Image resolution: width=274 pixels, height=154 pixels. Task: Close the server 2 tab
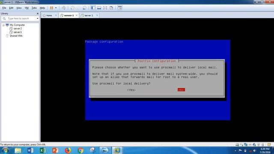97,15
